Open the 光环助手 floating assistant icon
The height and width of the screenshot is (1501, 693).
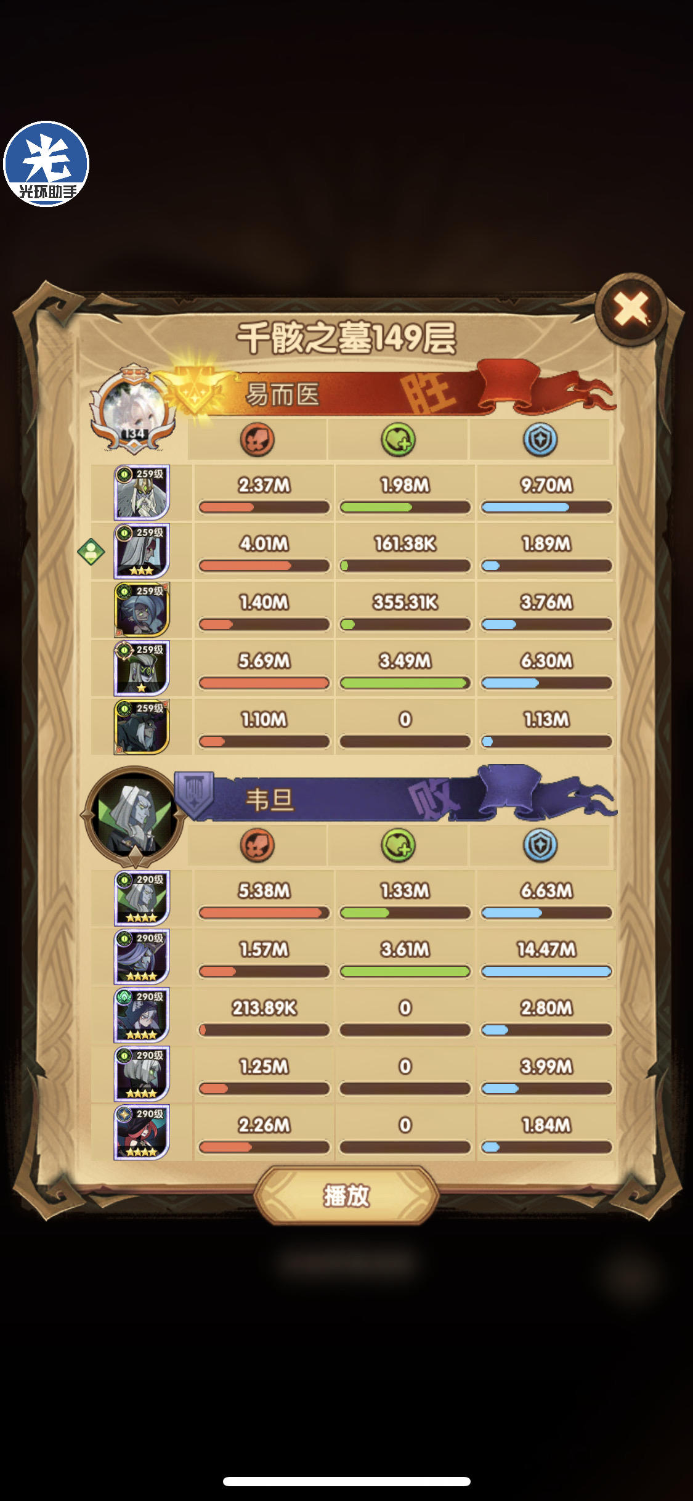[x=46, y=164]
